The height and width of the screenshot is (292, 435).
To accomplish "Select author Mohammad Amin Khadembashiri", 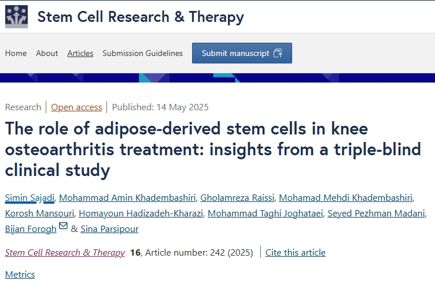I will [126, 198].
